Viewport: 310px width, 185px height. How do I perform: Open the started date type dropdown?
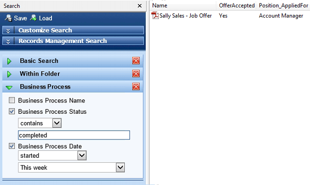82,155
